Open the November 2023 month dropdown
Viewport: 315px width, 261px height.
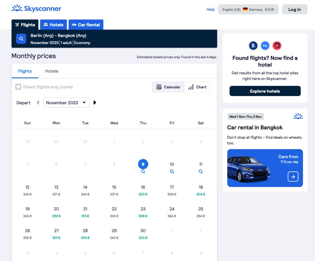point(66,103)
